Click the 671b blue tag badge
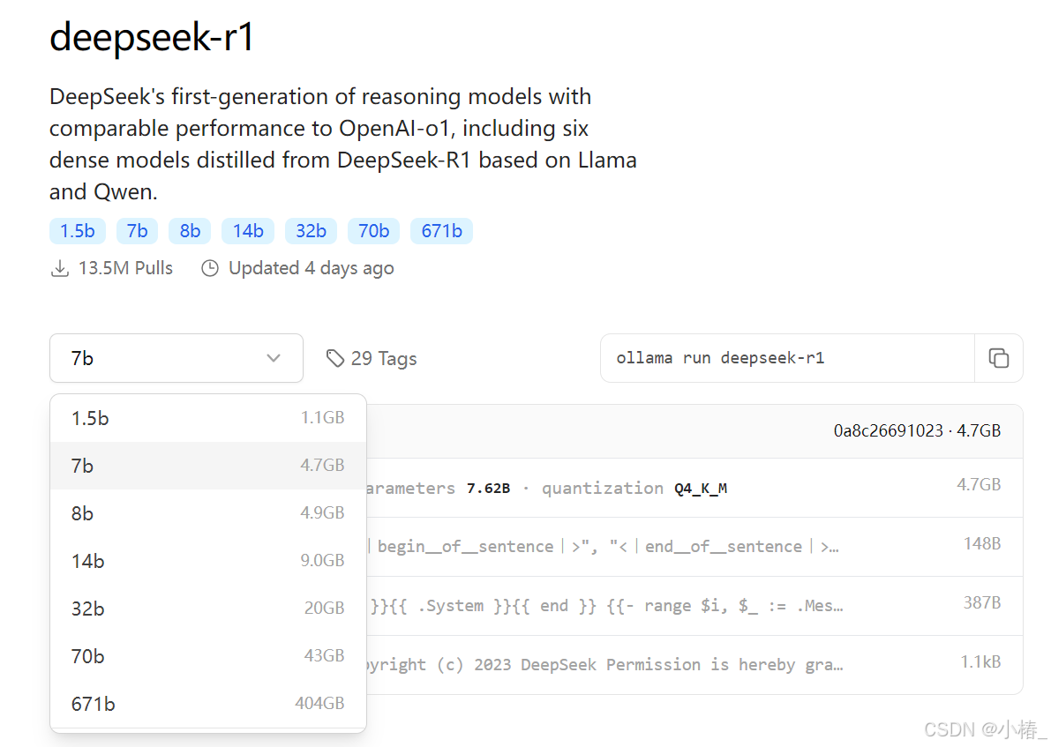Screen dimensions: 1051x747 tap(441, 231)
